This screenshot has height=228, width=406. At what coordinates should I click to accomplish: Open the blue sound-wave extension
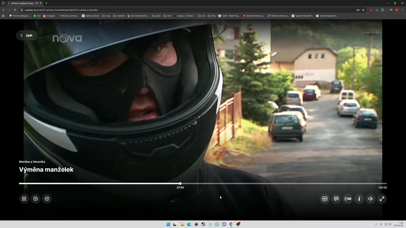point(377,10)
